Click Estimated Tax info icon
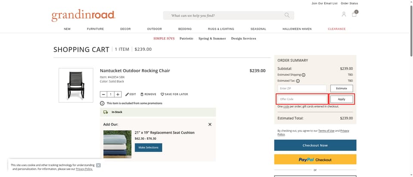413x177 pixels. click(x=298, y=81)
